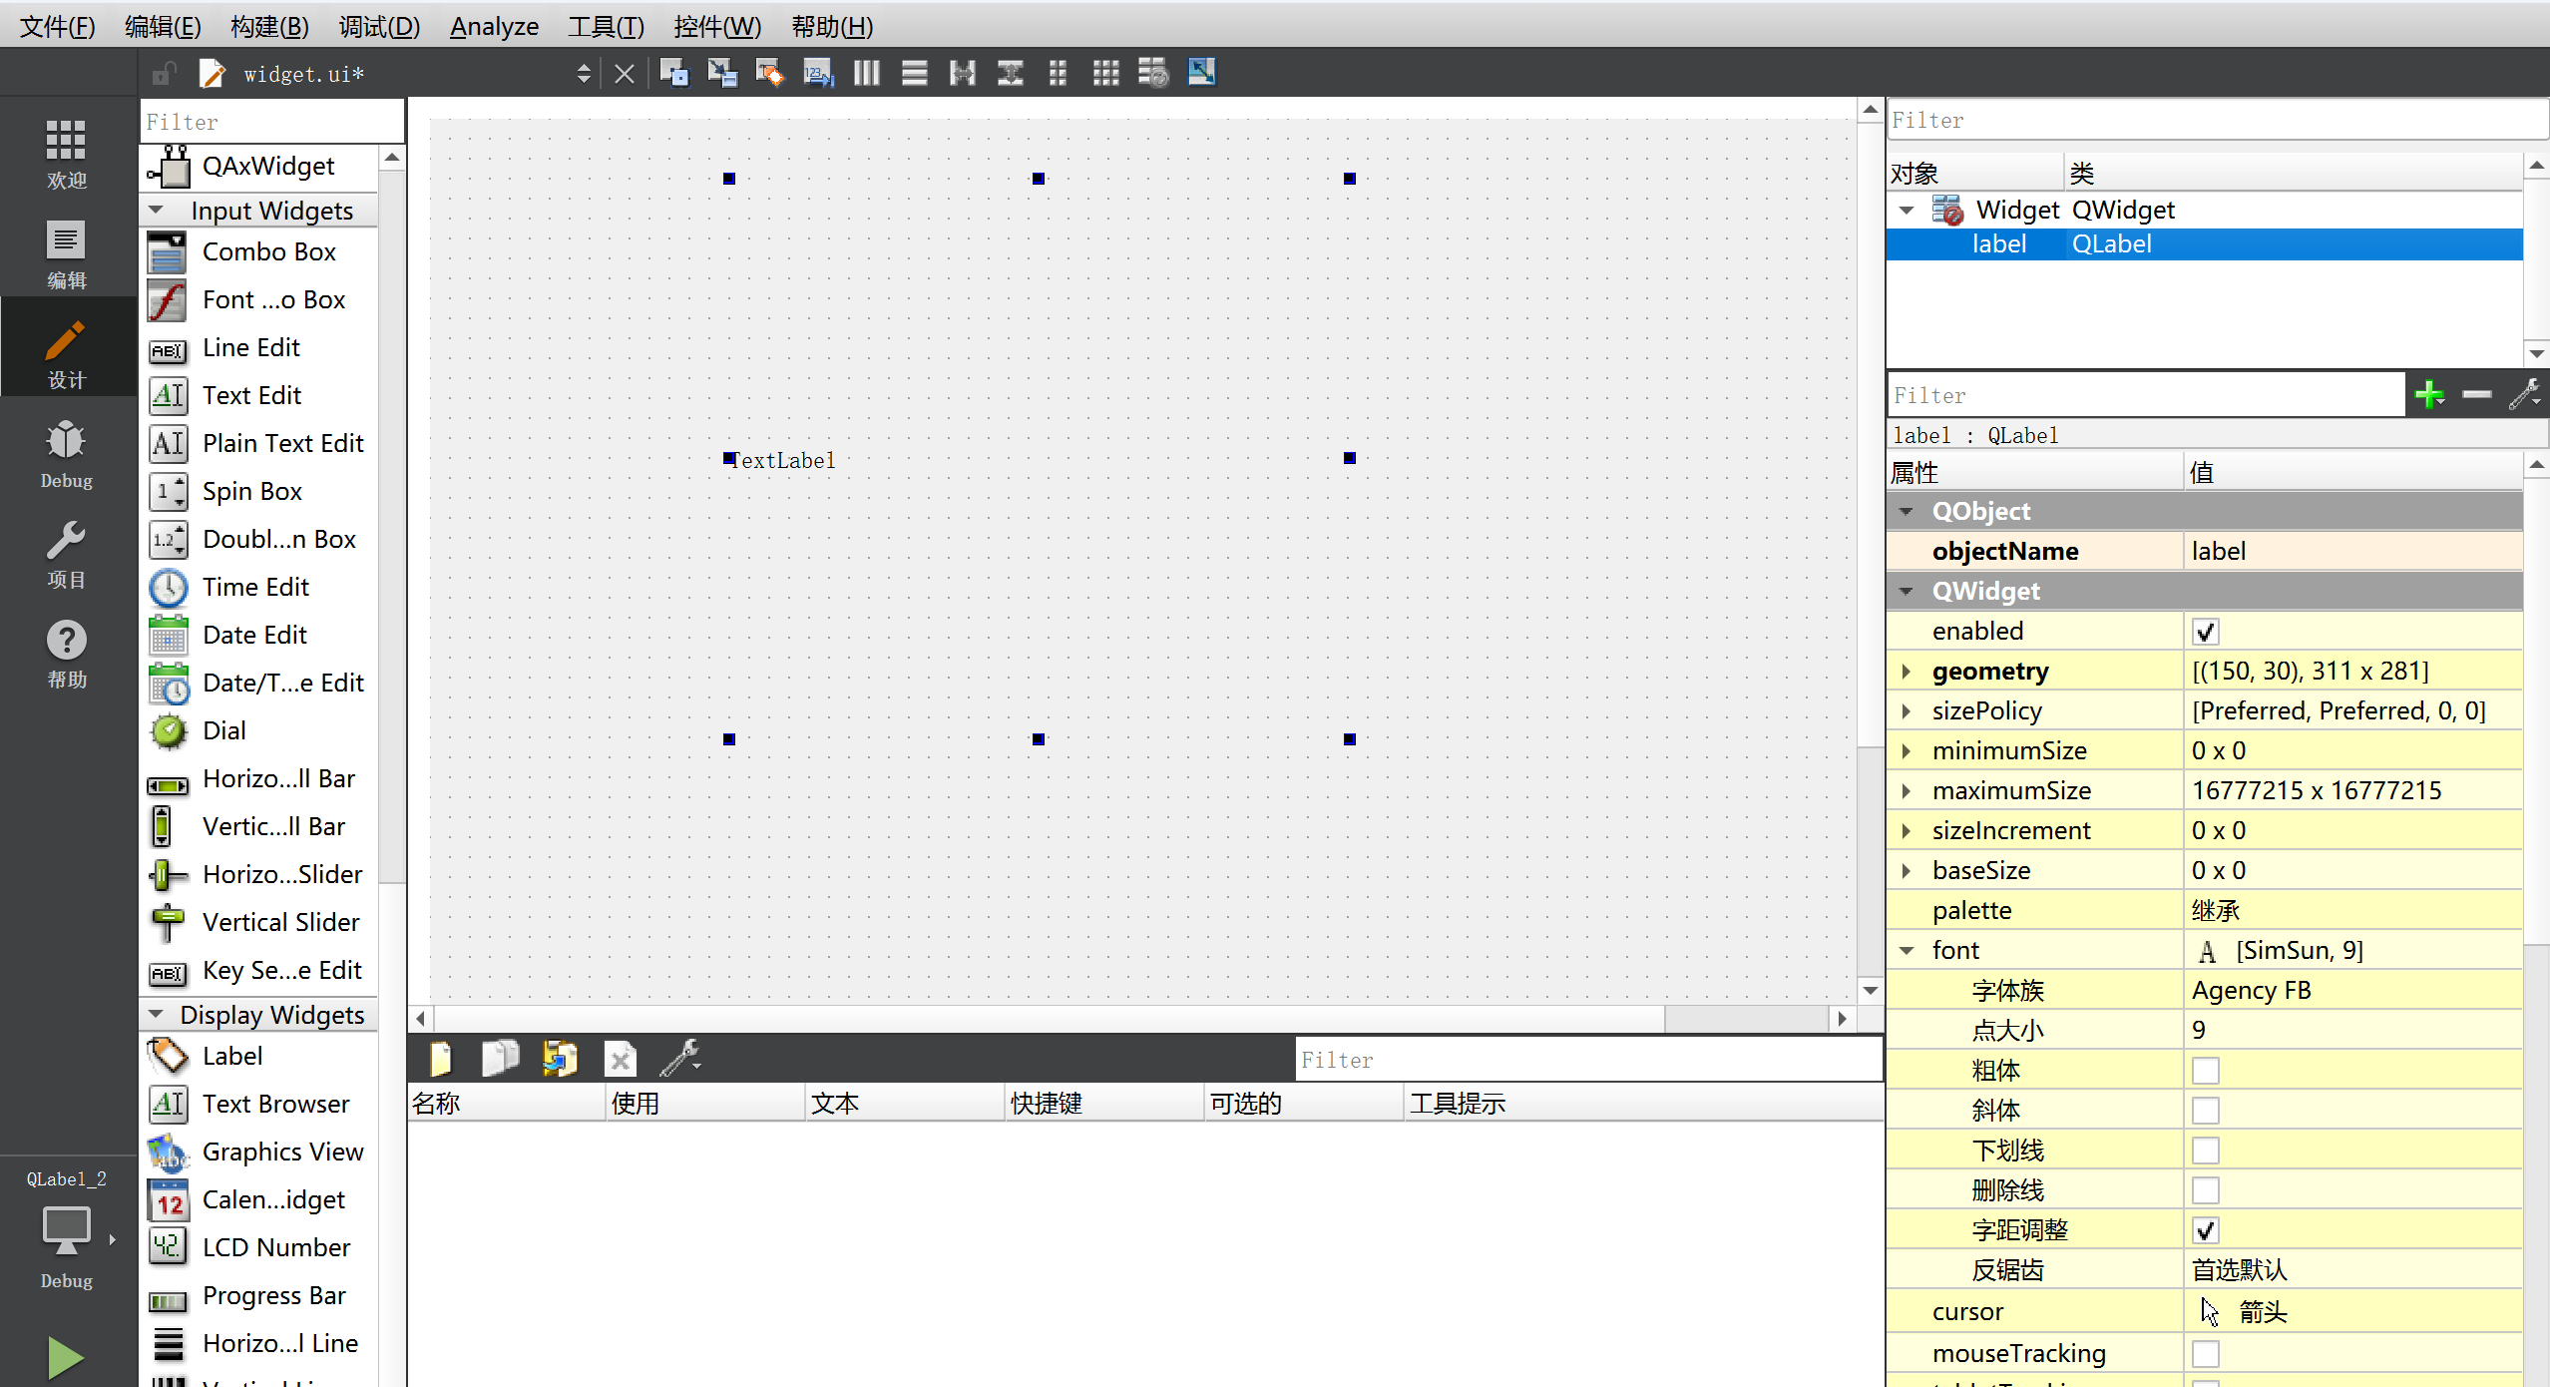The image size is (2550, 1387).
Task: Collapse the Input Widgets category
Action: click(x=156, y=211)
